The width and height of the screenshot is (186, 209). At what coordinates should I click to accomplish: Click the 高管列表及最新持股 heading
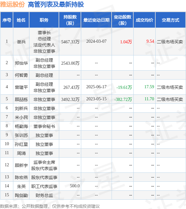click(56, 4)
